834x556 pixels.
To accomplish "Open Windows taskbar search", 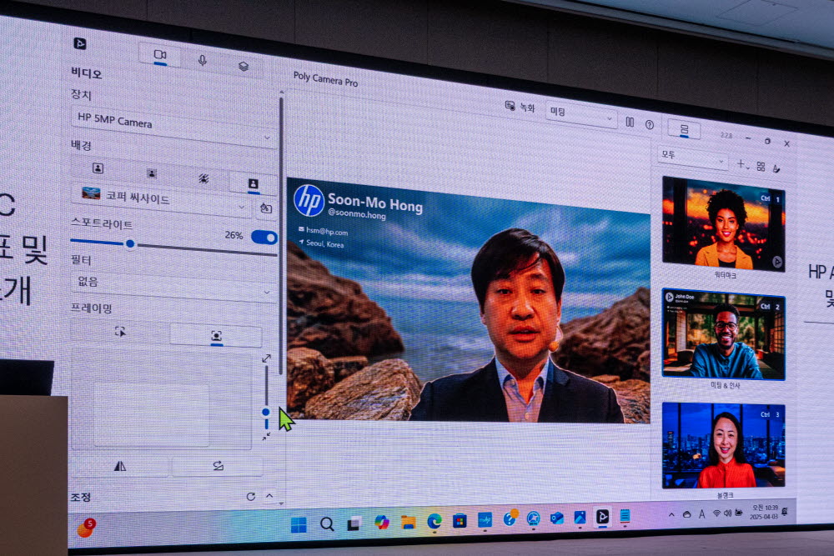I will (327, 524).
